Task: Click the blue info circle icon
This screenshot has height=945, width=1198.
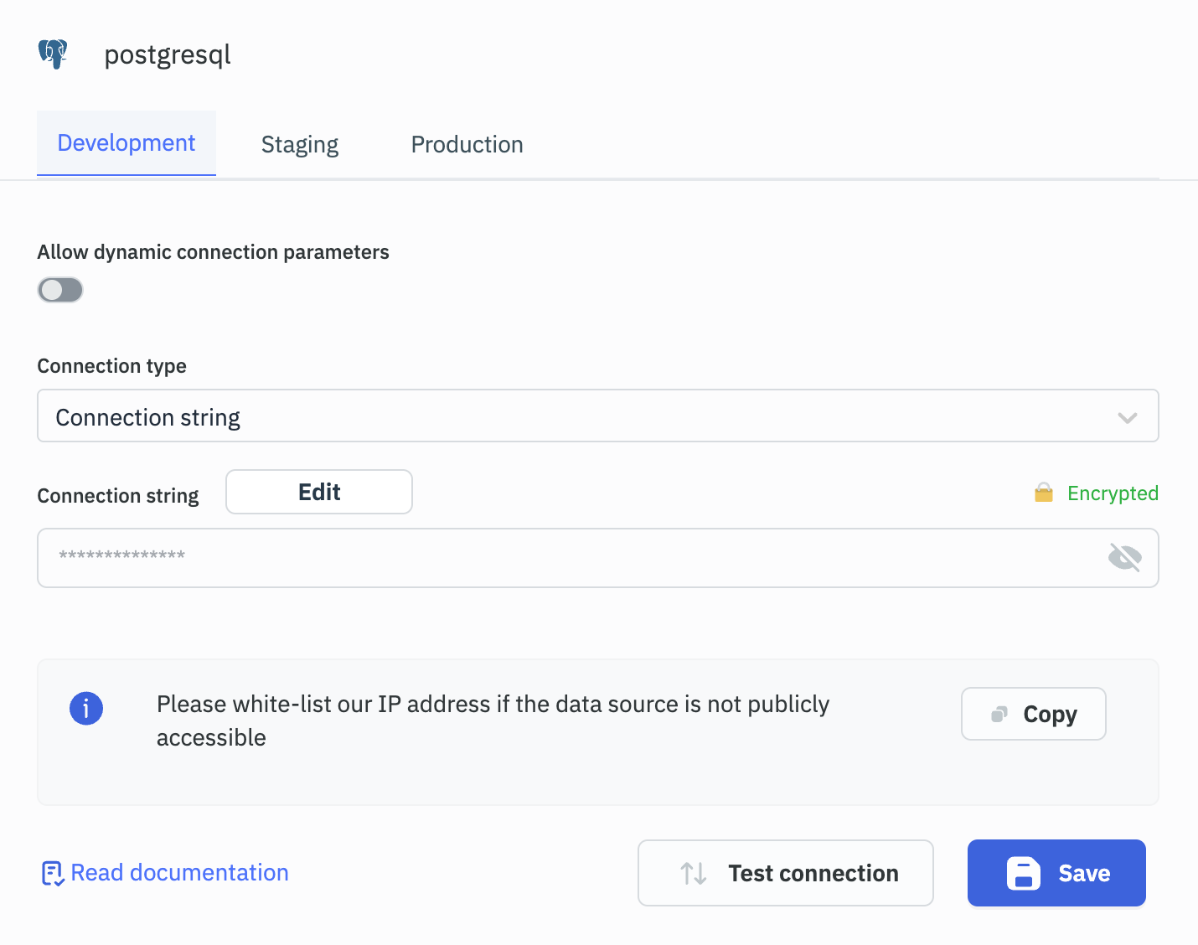Action: pos(86,708)
